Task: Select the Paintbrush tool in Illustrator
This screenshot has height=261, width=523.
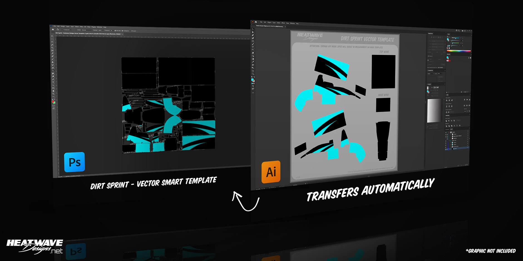Action: pos(253,44)
